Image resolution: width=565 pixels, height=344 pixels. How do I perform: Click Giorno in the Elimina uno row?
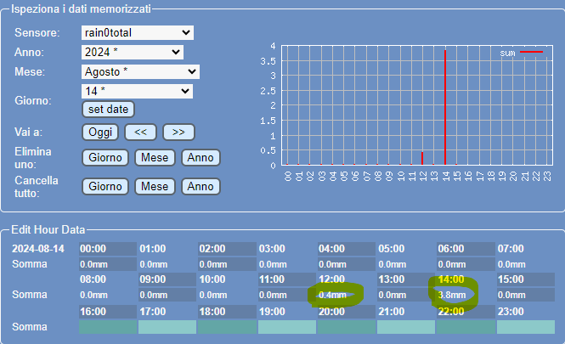click(x=105, y=158)
